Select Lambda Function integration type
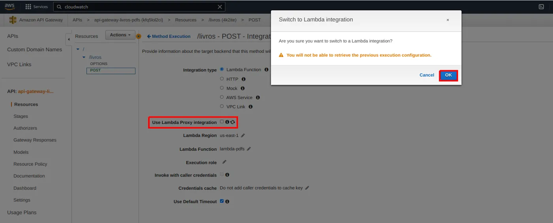The image size is (553, 223). [222, 69]
